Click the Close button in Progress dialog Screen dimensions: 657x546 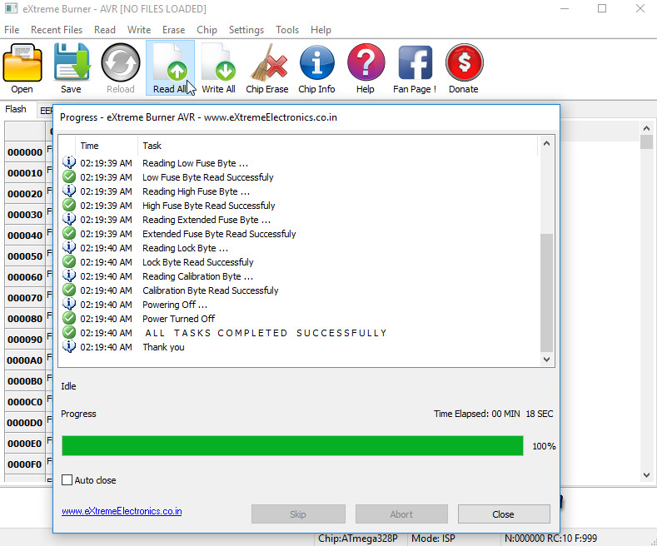(x=504, y=514)
